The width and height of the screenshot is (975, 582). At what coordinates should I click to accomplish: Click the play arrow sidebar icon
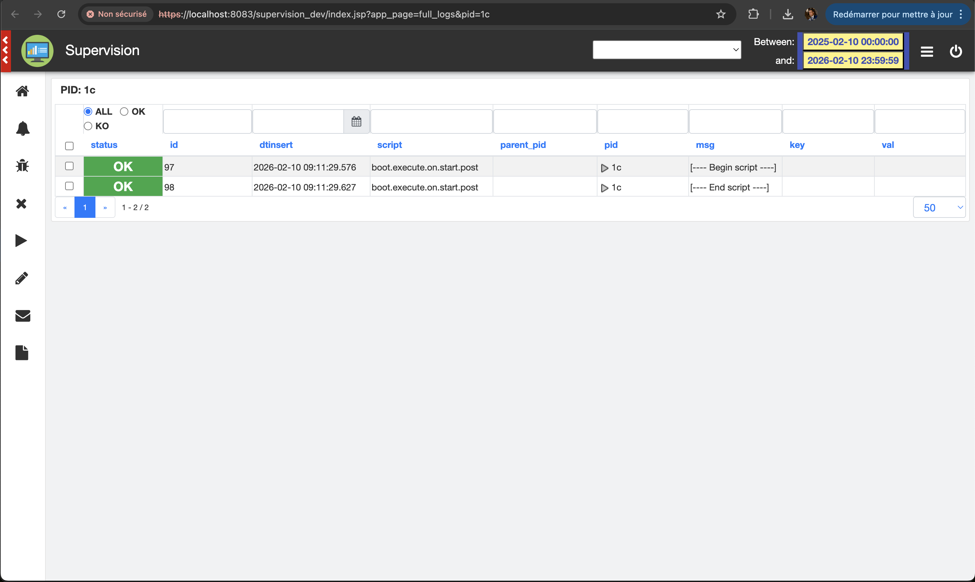coord(21,240)
